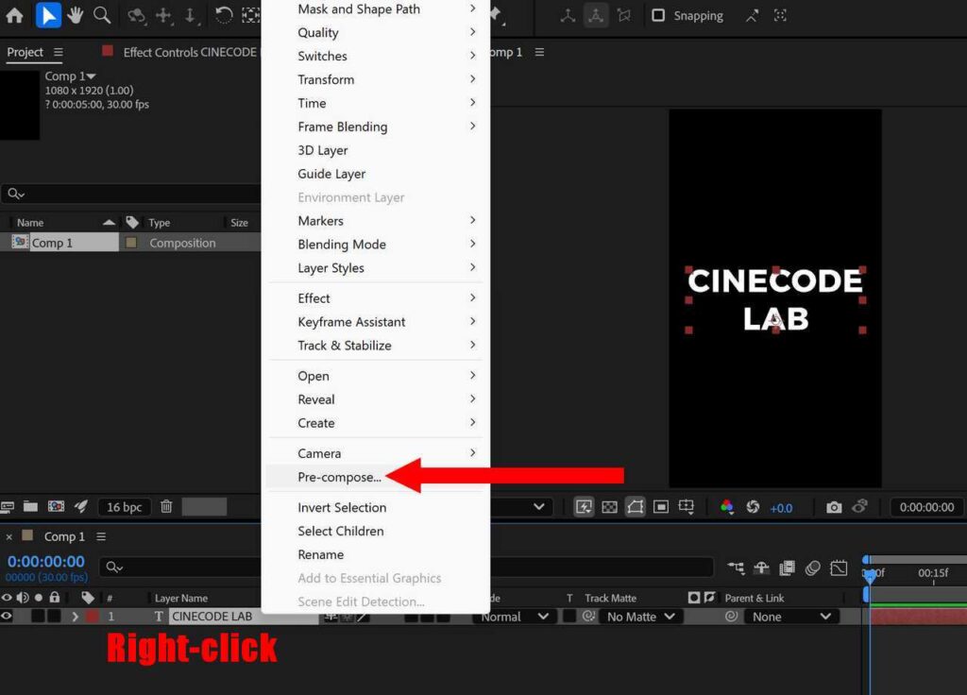Open the composition viewer panel menu icon
Image resolution: width=967 pixels, height=695 pixels.
pos(539,53)
